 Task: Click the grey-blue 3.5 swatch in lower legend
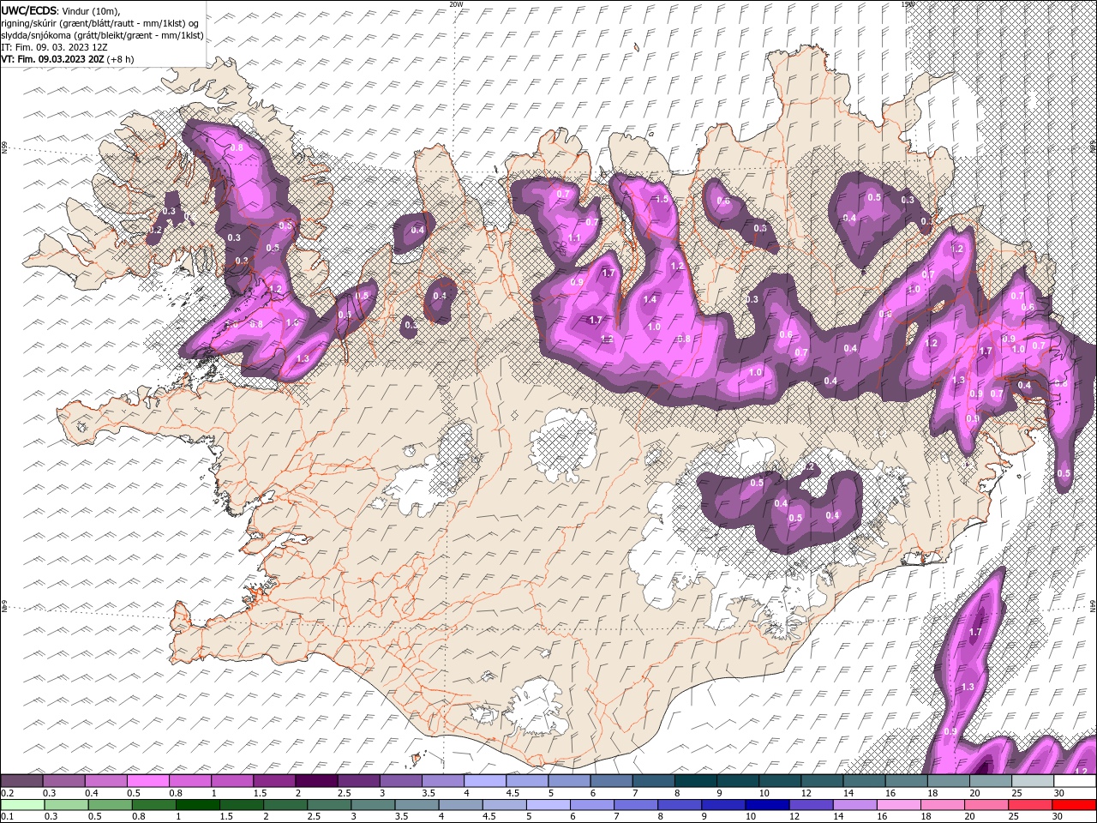(x=417, y=805)
